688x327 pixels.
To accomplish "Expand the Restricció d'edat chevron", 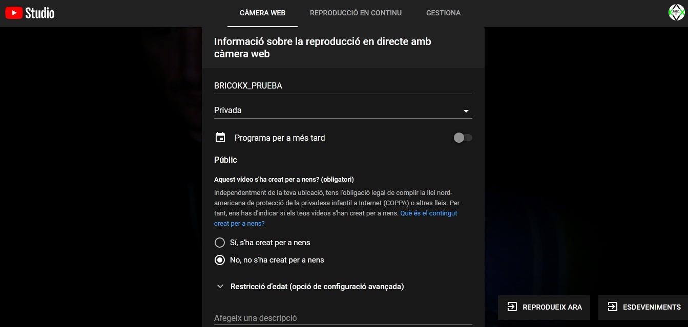I will pos(220,287).
